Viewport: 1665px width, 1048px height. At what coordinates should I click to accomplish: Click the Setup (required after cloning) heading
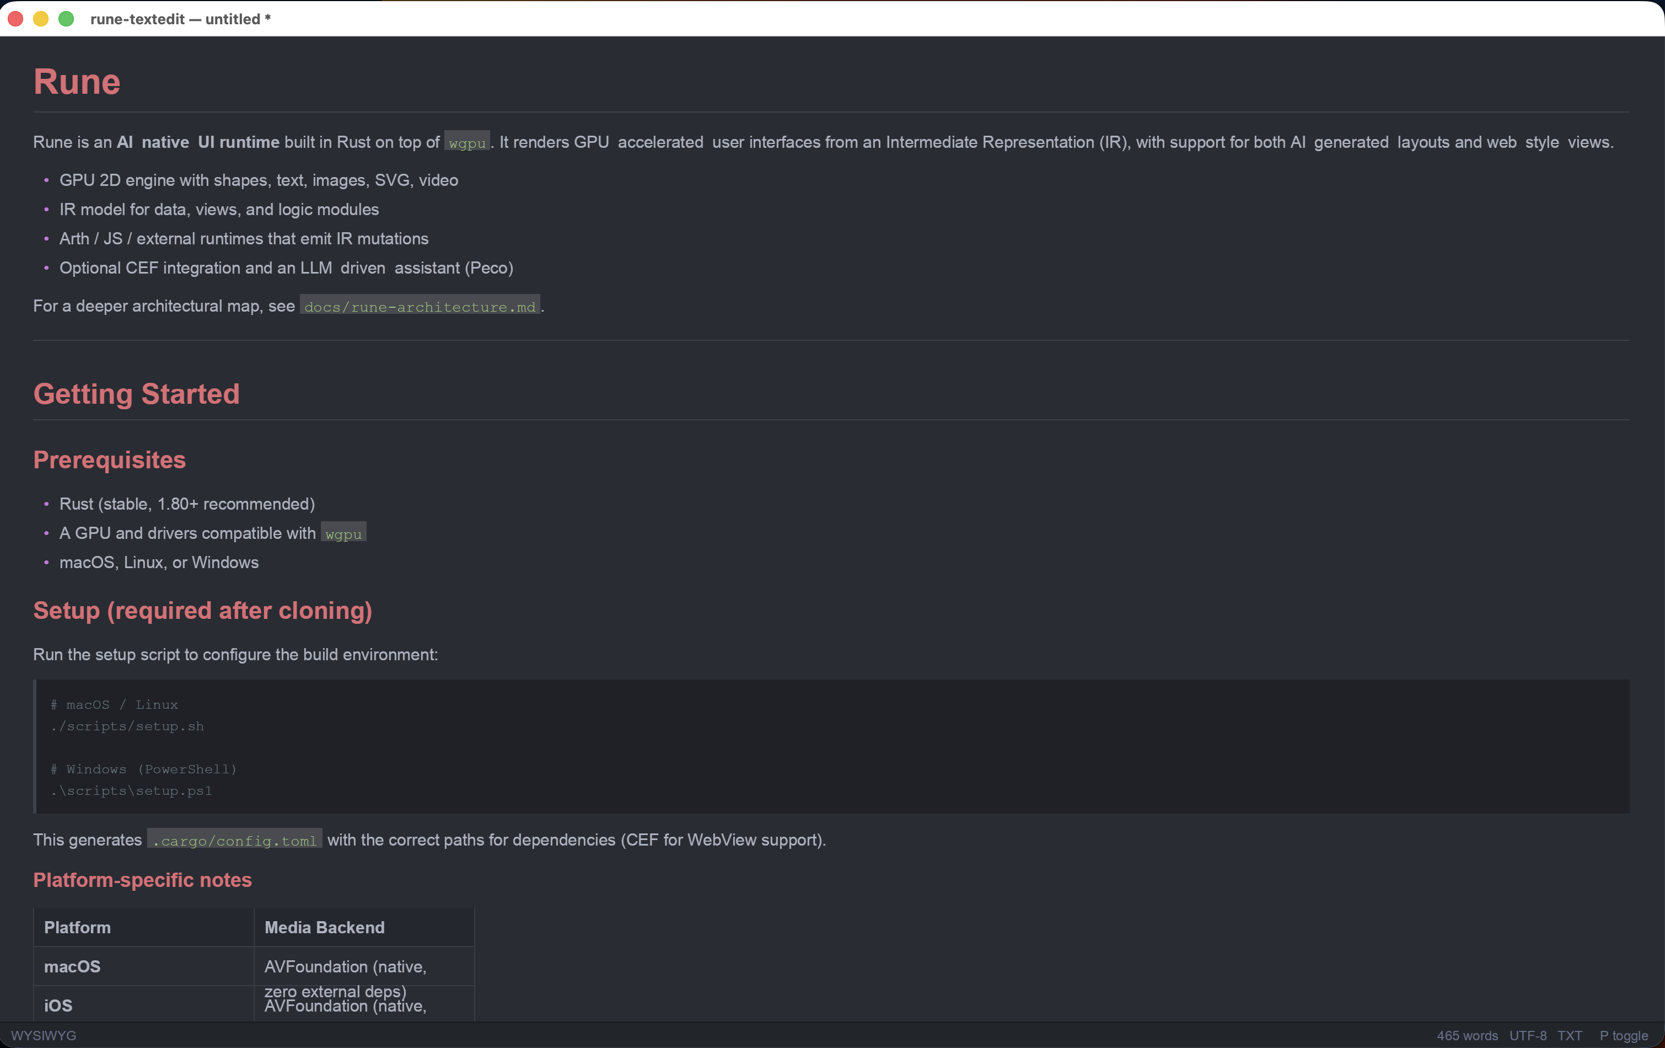(202, 611)
